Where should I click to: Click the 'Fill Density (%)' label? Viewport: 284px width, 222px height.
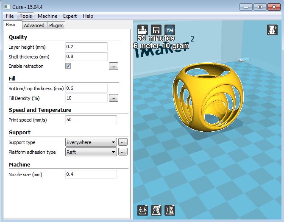[24, 98]
